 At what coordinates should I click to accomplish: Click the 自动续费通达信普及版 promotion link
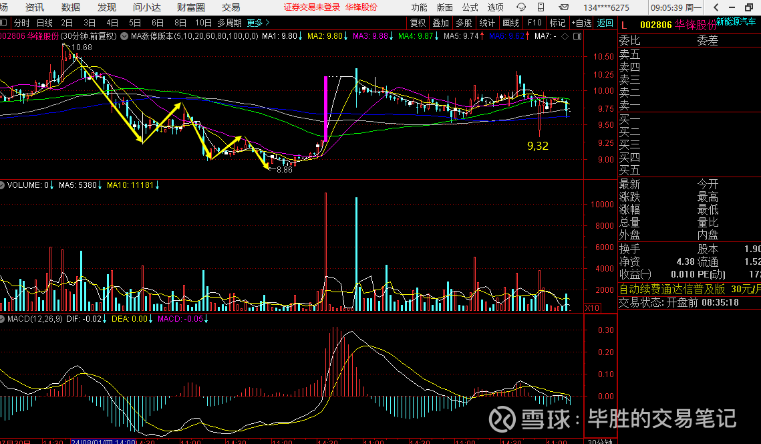pos(671,290)
